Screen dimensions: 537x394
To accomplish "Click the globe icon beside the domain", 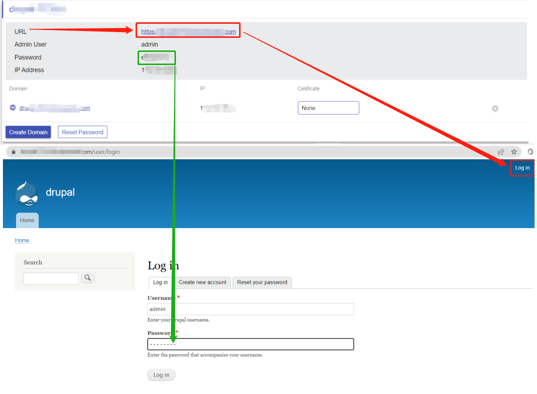I will click(x=13, y=108).
